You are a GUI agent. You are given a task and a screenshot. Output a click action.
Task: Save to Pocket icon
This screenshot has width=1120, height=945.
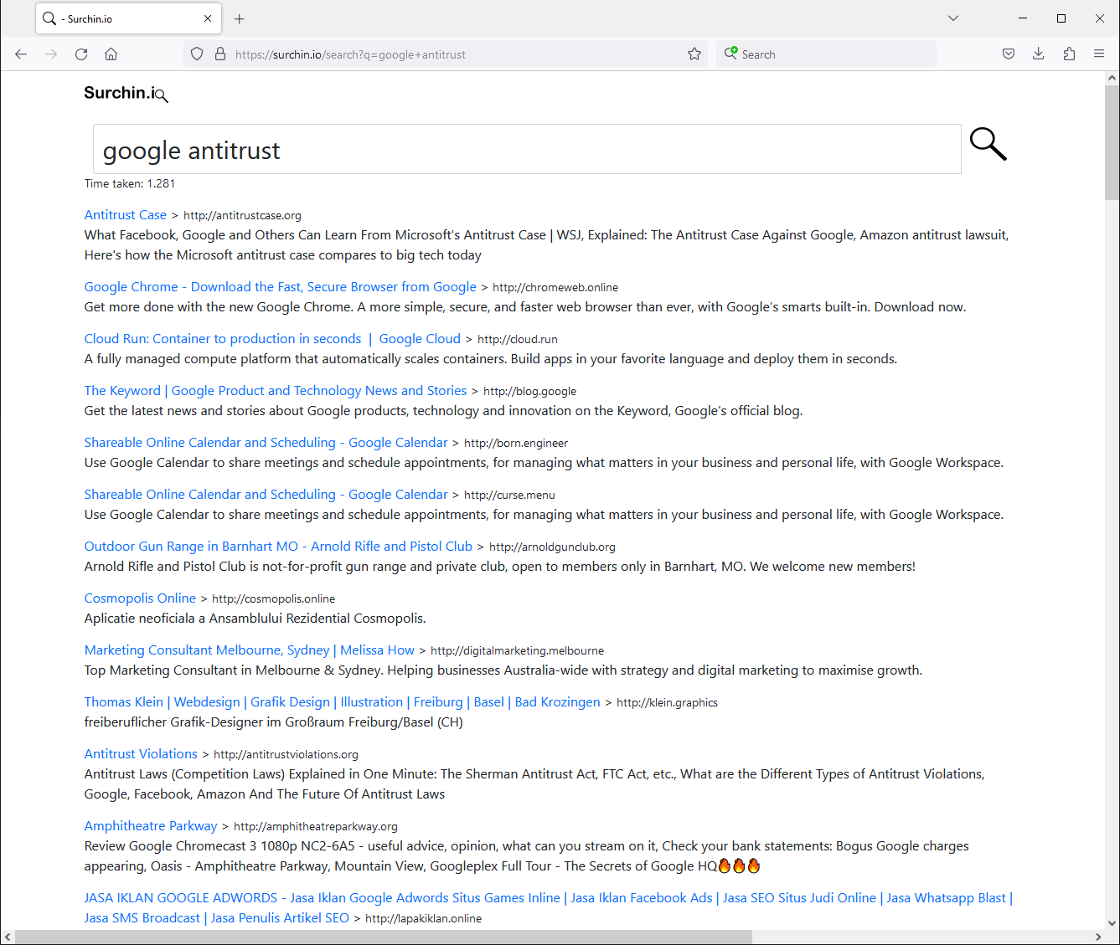(1009, 54)
